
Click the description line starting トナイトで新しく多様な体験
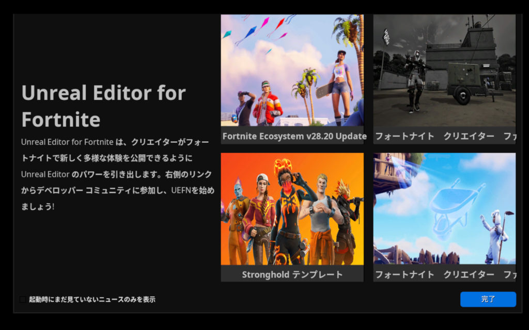(x=107, y=158)
